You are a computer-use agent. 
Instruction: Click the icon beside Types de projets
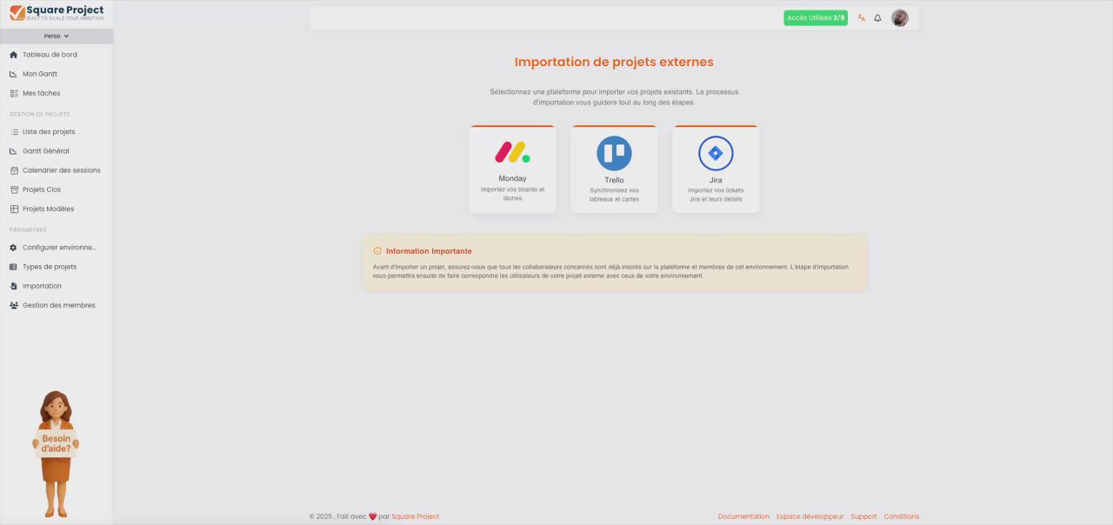tap(14, 267)
